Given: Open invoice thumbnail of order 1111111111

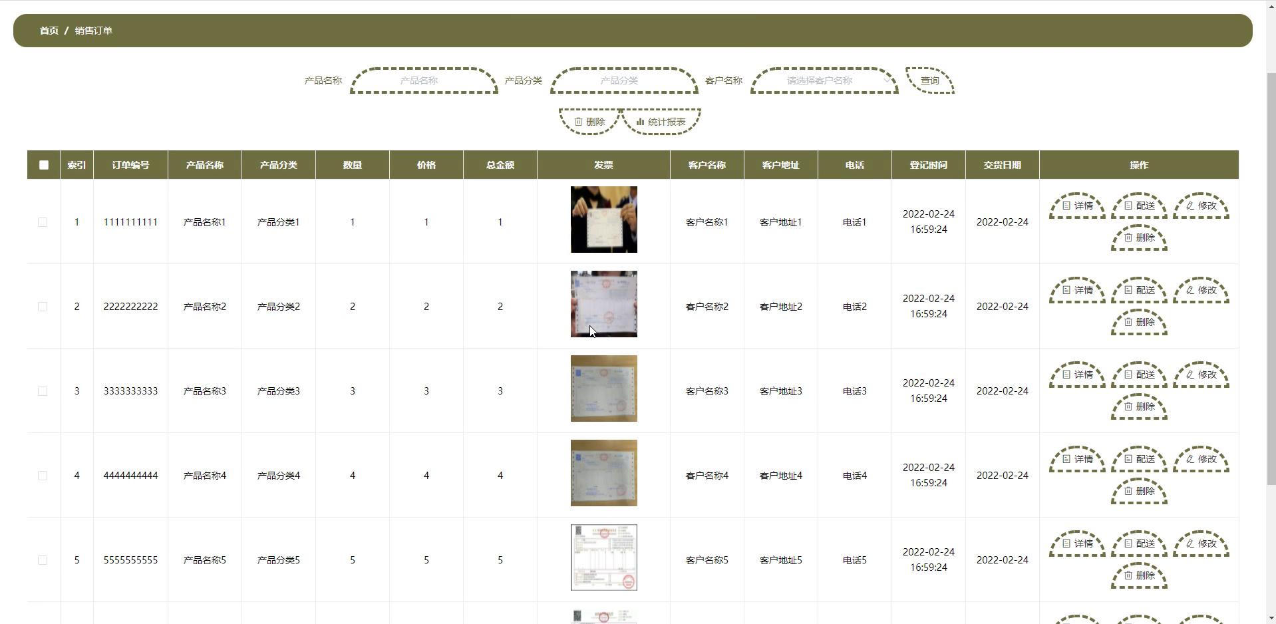Looking at the screenshot, I should [x=604, y=220].
